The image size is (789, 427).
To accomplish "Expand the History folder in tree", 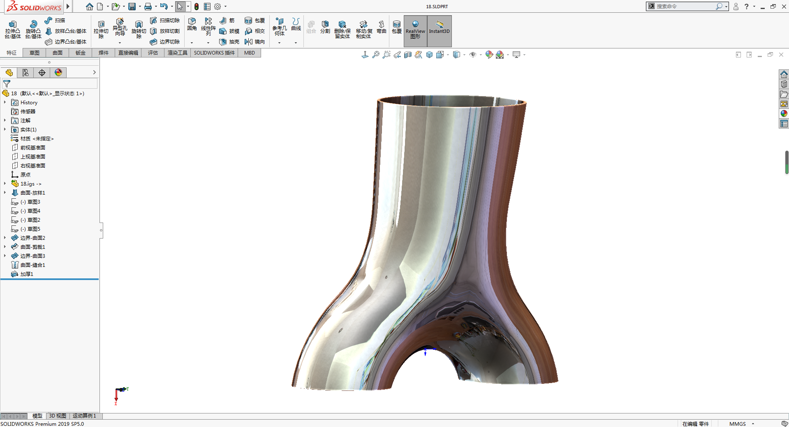I will click(5, 103).
